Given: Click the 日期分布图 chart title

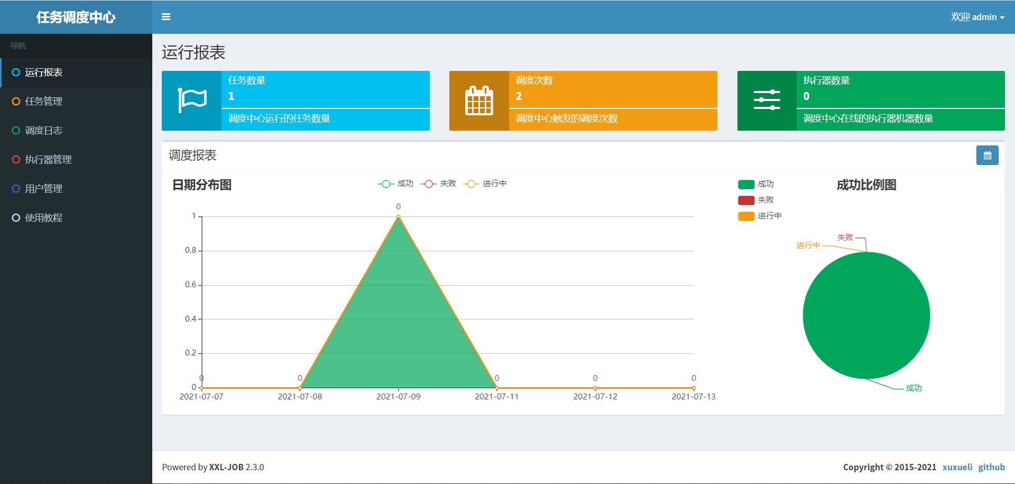Looking at the screenshot, I should click(202, 185).
